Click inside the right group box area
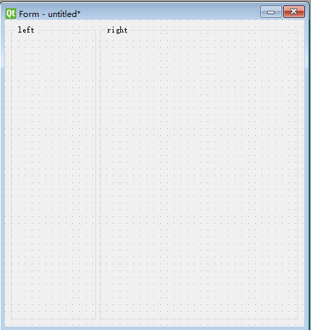The height and width of the screenshot is (330, 311). 199,175
